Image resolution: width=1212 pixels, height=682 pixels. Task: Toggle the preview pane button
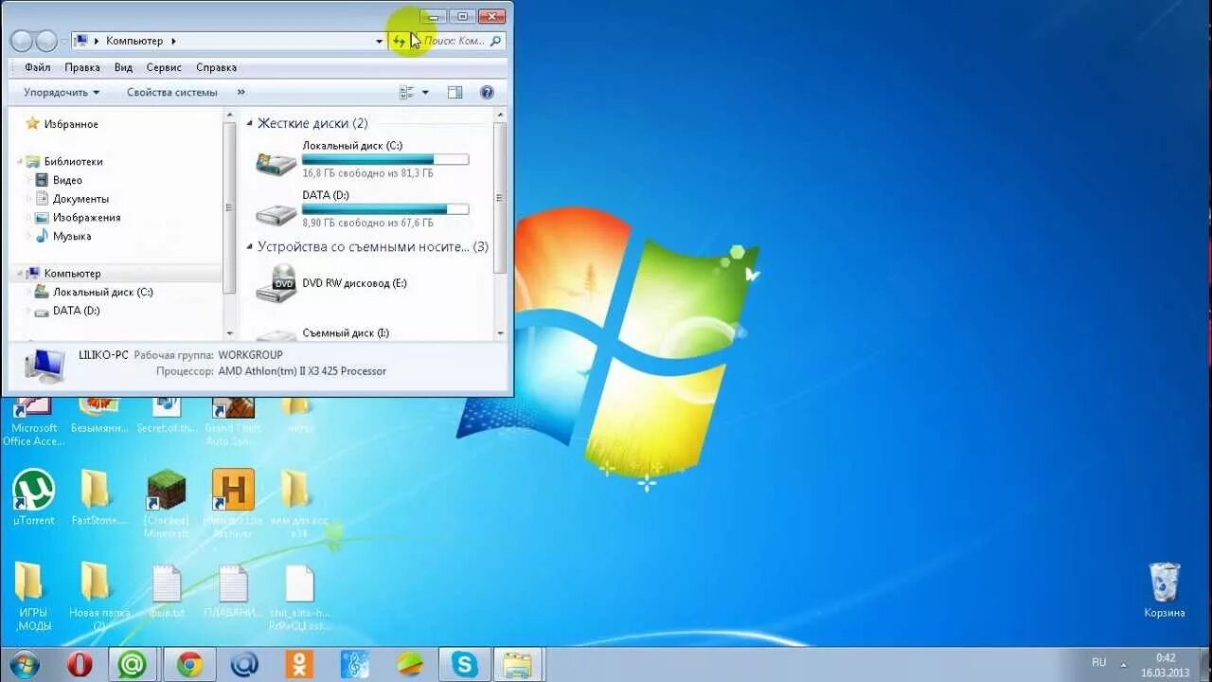point(454,92)
